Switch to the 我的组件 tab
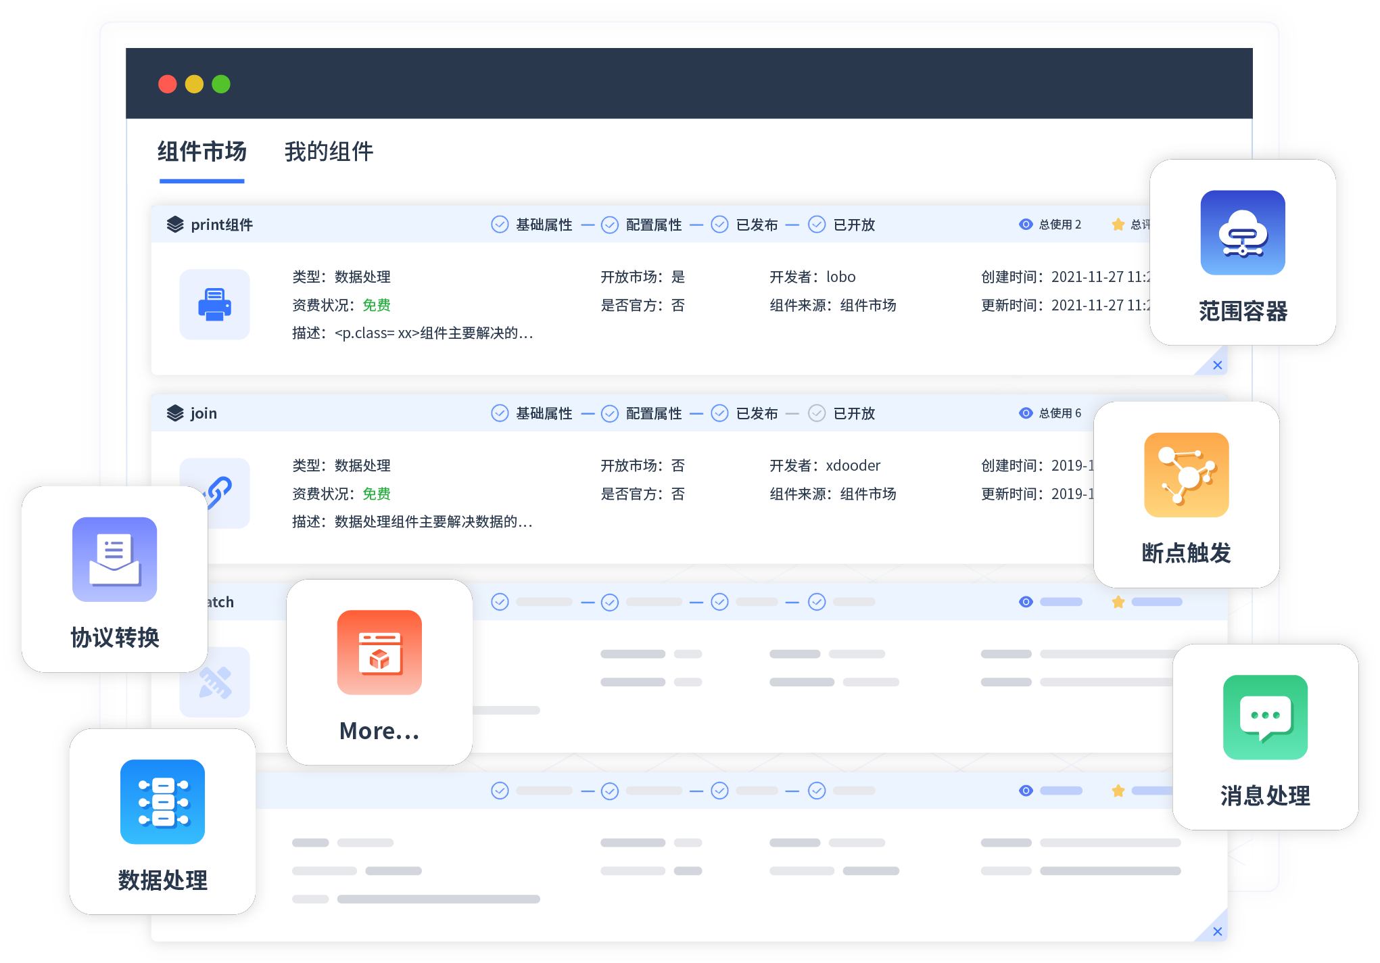 click(329, 152)
